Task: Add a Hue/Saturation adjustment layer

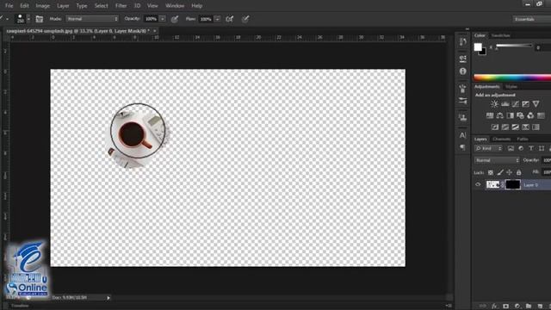Action: tap(490, 115)
